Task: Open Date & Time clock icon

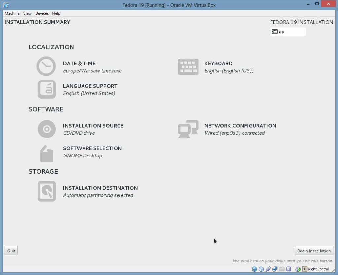Action: 46,66
